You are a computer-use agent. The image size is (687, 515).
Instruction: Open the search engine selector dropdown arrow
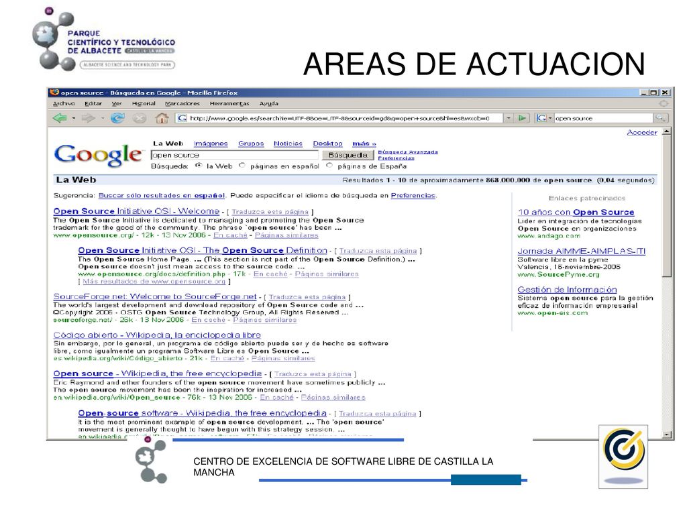click(x=550, y=118)
